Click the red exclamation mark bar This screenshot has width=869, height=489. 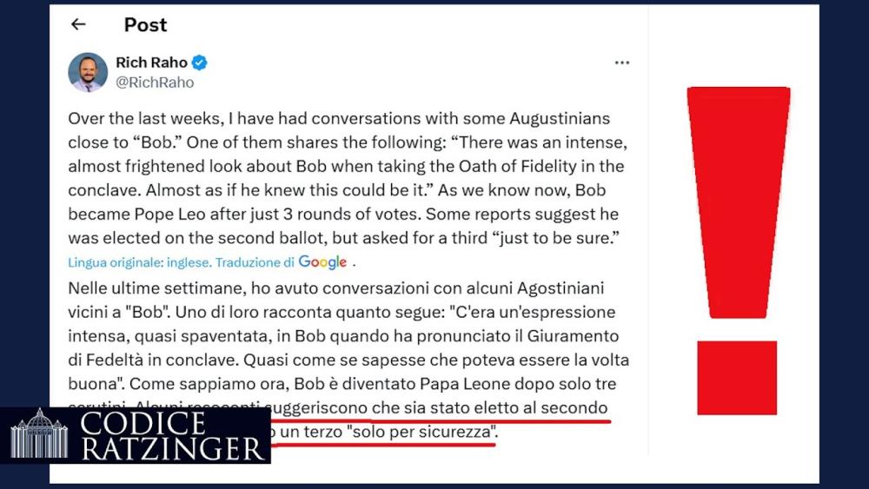pyautogui.click(x=738, y=202)
